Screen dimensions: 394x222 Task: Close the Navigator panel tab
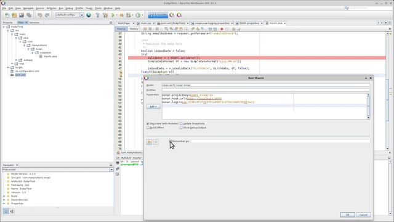17,165
